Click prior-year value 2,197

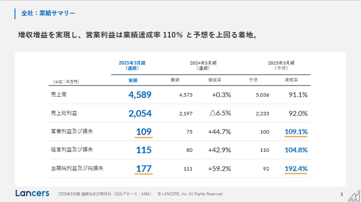pyautogui.click(x=186, y=113)
